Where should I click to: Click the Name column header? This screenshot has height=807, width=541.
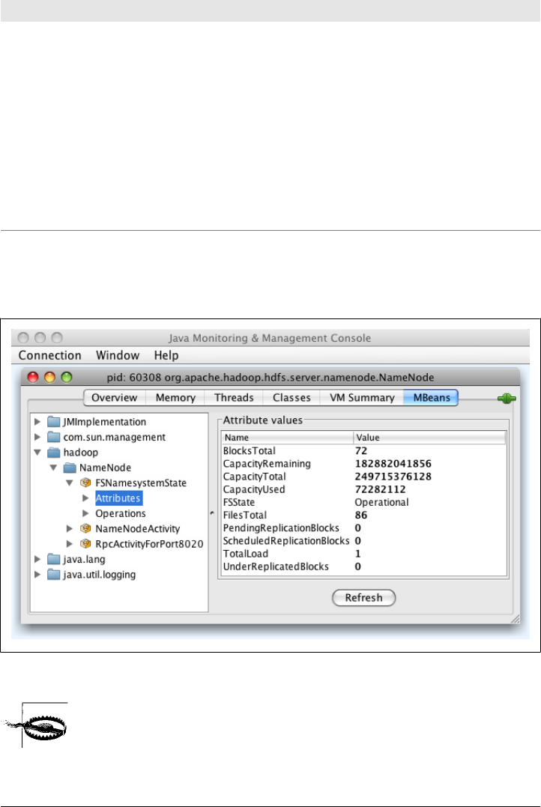(x=287, y=438)
